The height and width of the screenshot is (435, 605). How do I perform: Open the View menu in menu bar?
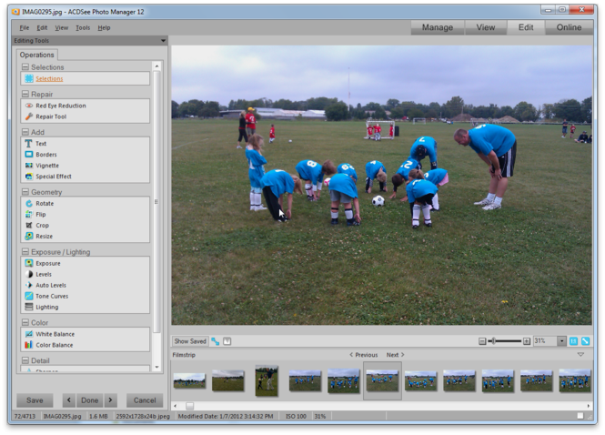[61, 28]
